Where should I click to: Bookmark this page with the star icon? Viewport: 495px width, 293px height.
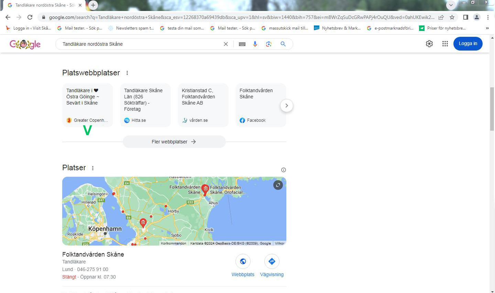click(x=452, y=17)
